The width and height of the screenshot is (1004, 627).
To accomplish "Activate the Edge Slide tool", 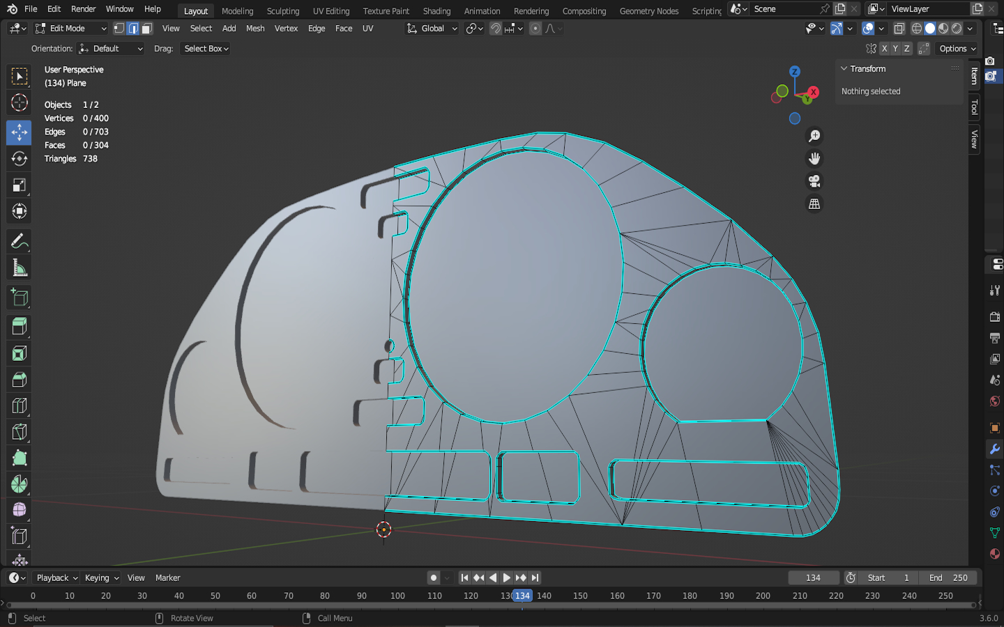I will click(20, 536).
